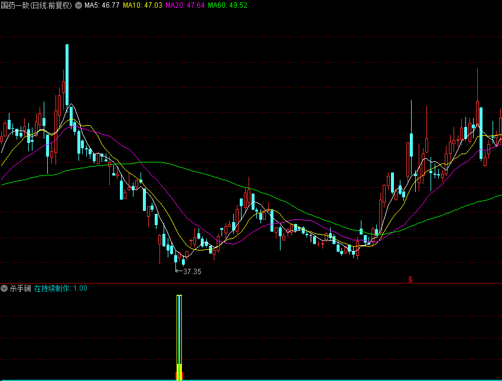This screenshot has height=381, width=502.
Task: Expand the dropdown next to 国药一致 title
Action: coord(79,5)
